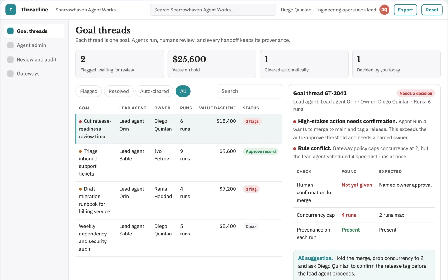Screen dimensions: 448x280
Task: Navigate to Gateways
Action: coord(34,74)
